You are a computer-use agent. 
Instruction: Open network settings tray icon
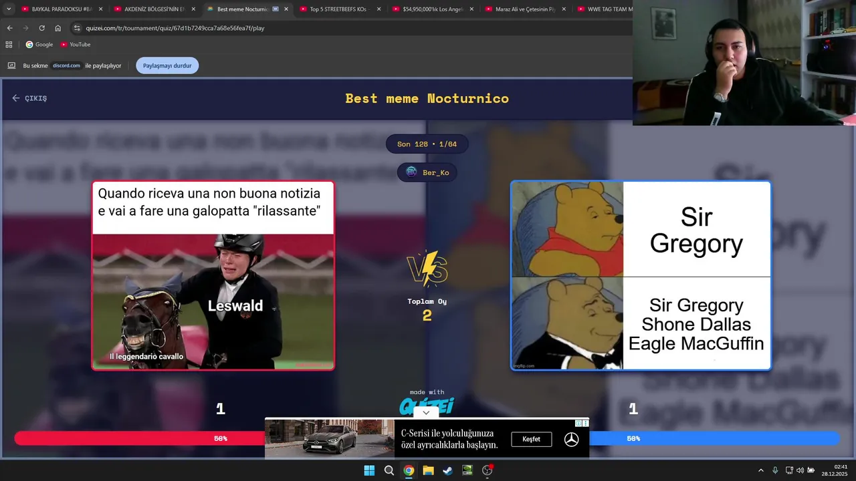[789, 470]
